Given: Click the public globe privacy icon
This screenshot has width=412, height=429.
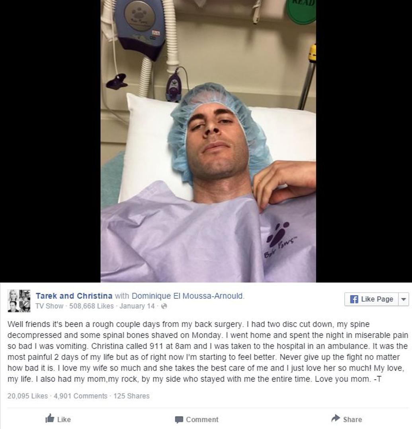Looking at the screenshot, I should (164, 306).
